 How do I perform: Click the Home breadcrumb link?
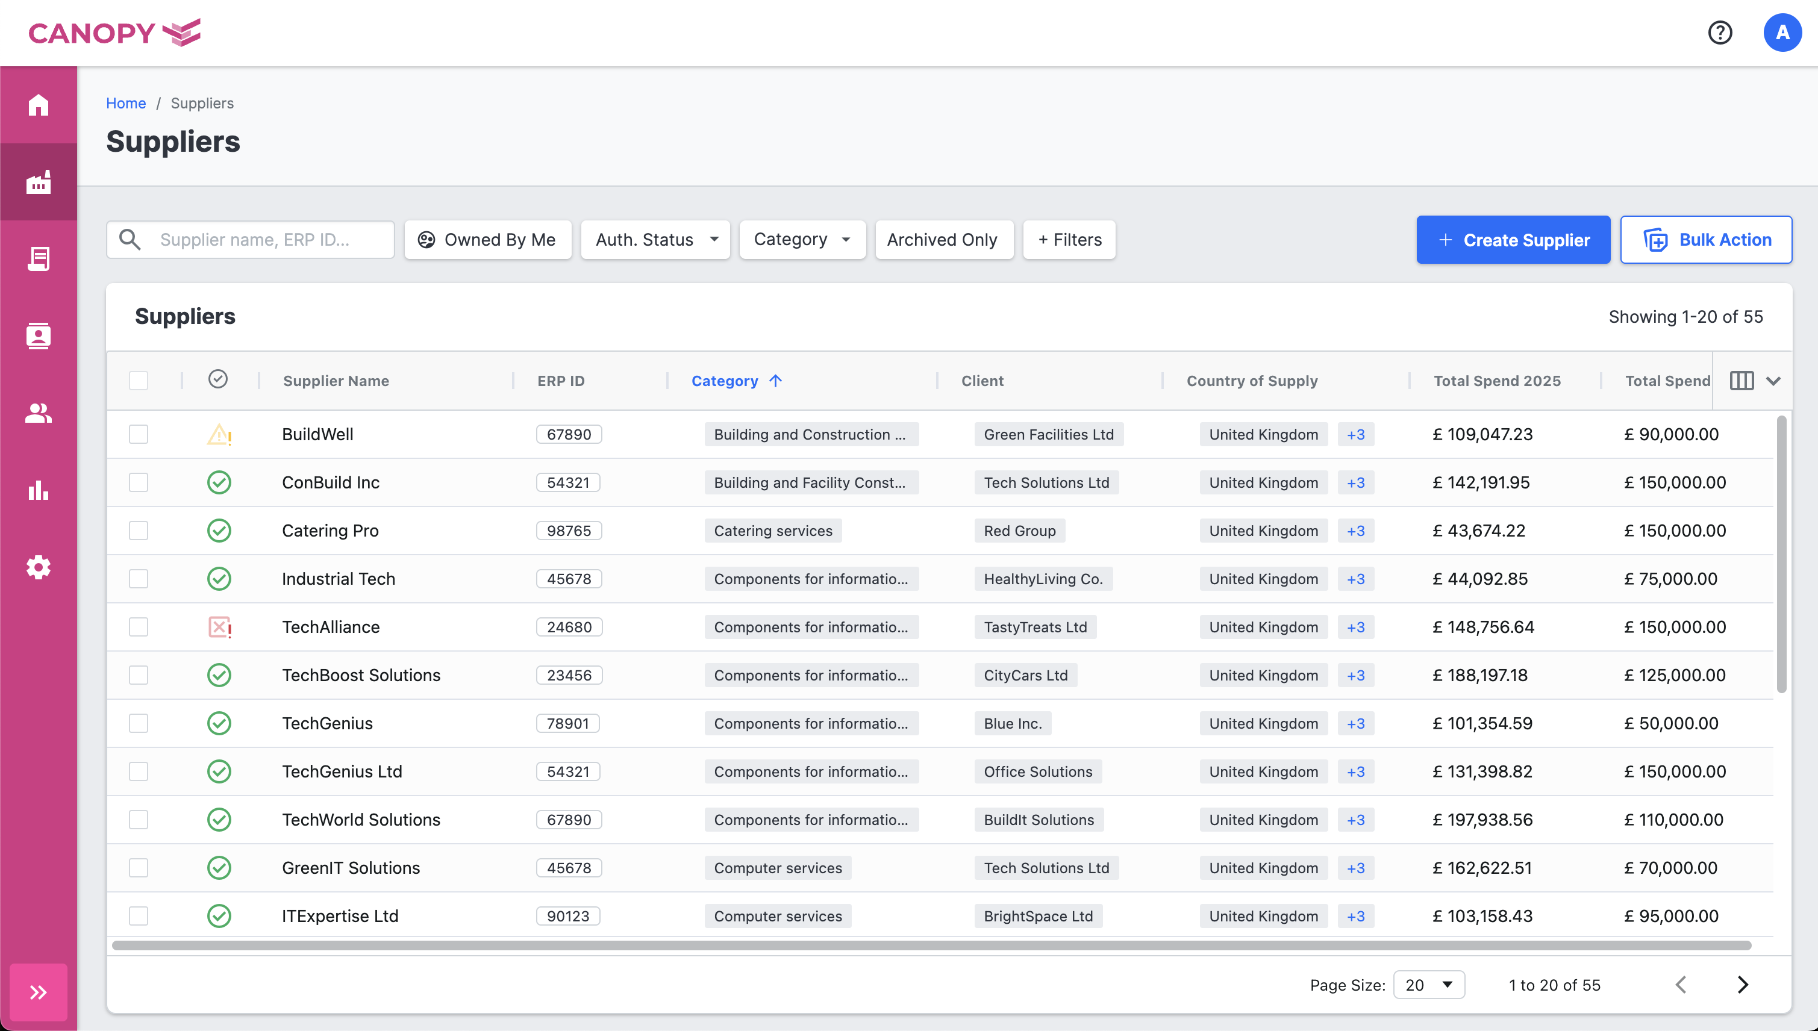point(125,104)
